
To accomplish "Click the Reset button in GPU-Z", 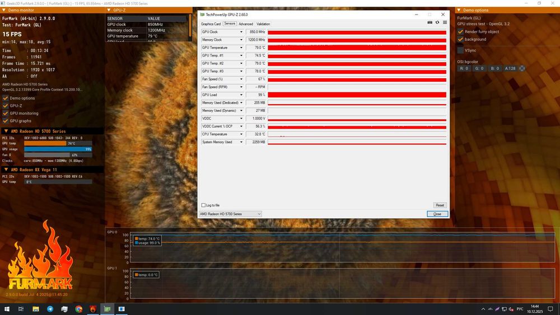I will click(x=440, y=205).
